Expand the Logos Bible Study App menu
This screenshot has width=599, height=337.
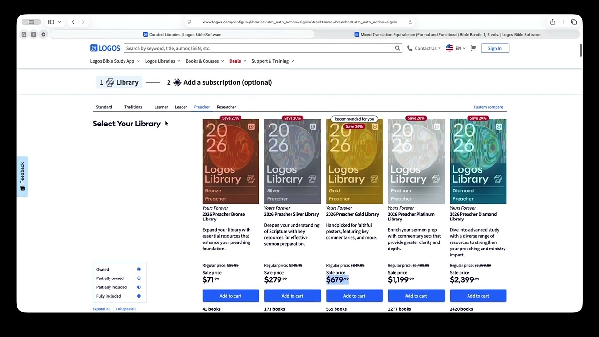(115, 61)
